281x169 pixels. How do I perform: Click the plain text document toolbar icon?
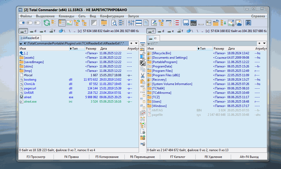(x=146, y=23)
